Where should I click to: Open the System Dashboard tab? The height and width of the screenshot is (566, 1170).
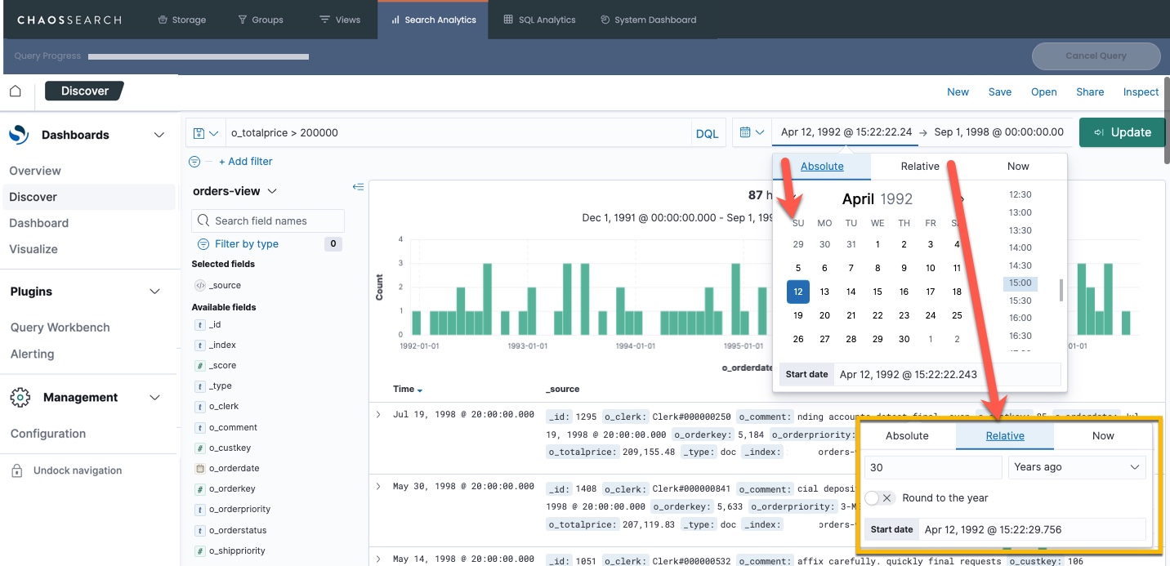tap(648, 20)
